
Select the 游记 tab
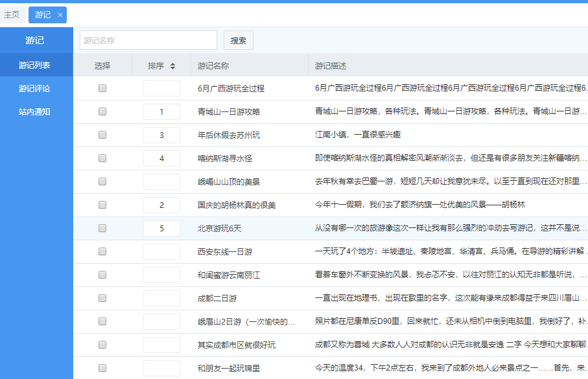[43, 15]
